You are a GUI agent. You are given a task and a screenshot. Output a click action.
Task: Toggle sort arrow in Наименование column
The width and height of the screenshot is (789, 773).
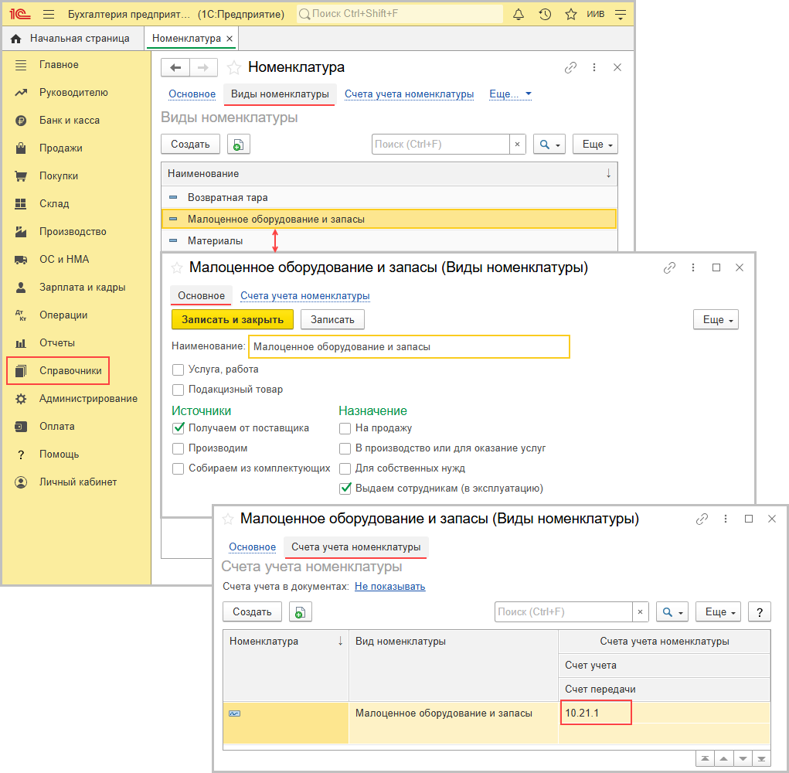pos(608,174)
